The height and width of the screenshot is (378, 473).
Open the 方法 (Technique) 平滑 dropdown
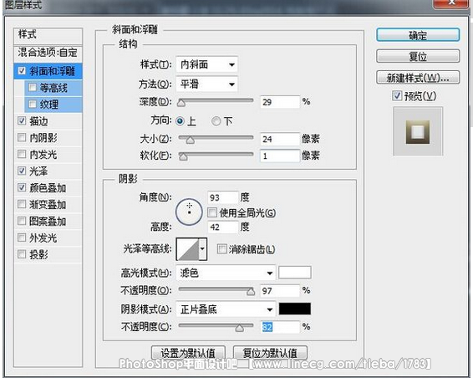pos(207,84)
